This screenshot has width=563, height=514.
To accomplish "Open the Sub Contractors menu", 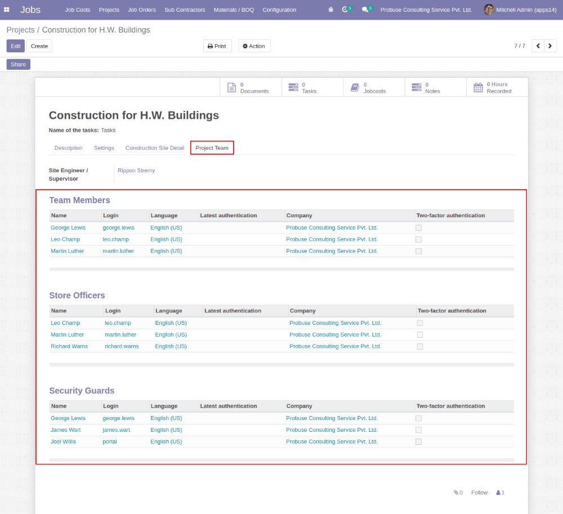I will pos(185,10).
